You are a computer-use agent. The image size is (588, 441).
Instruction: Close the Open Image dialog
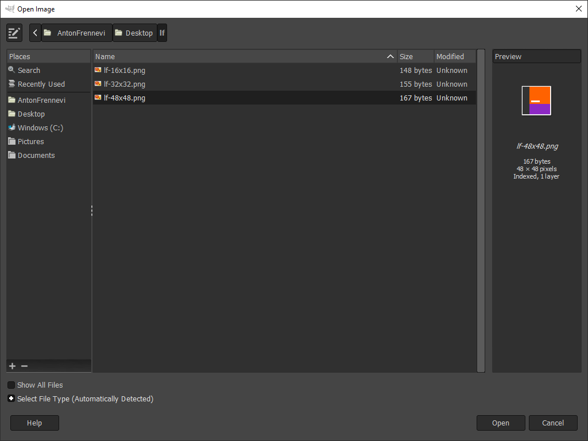click(579, 9)
